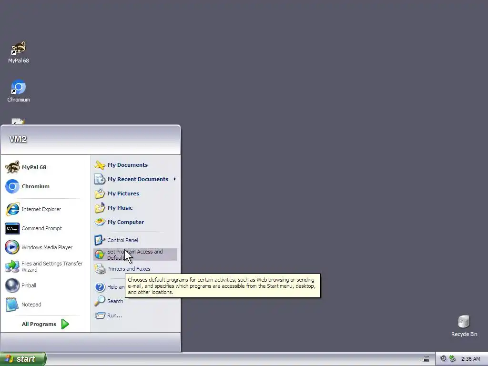Click the My Documents folder icon
488x366 pixels.
[100, 164]
